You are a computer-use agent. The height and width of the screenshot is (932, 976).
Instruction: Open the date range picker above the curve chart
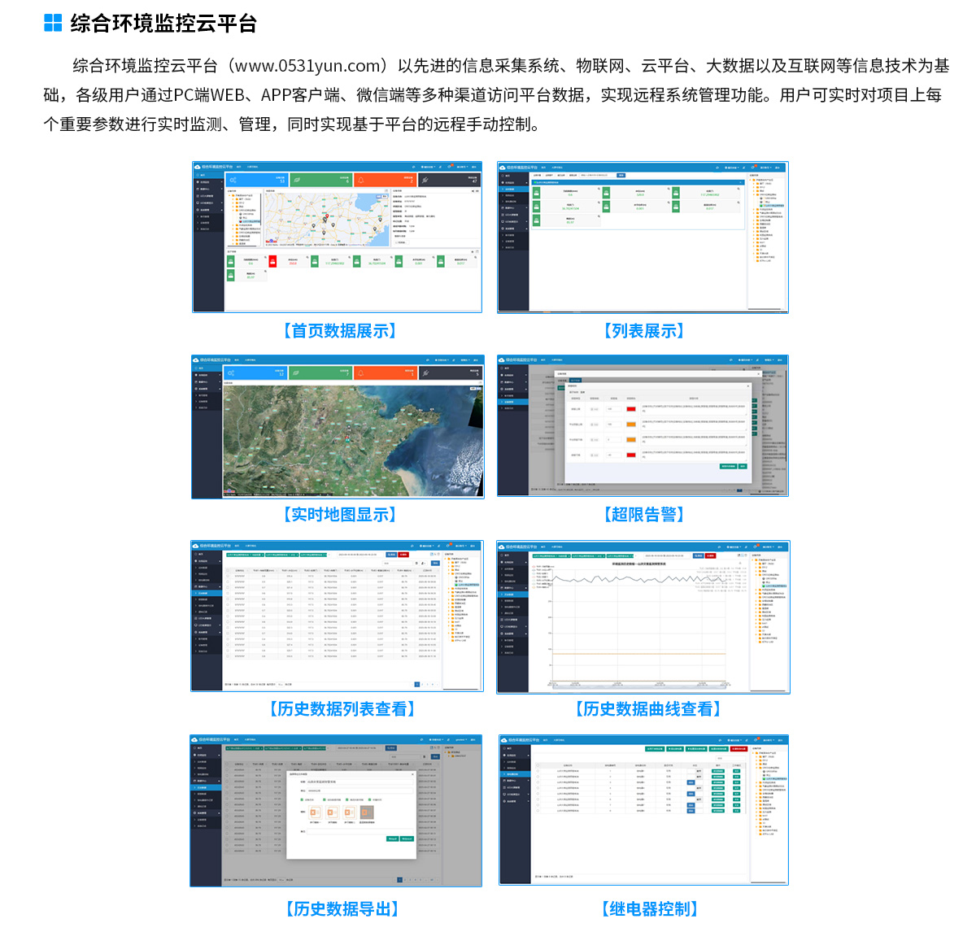point(667,555)
